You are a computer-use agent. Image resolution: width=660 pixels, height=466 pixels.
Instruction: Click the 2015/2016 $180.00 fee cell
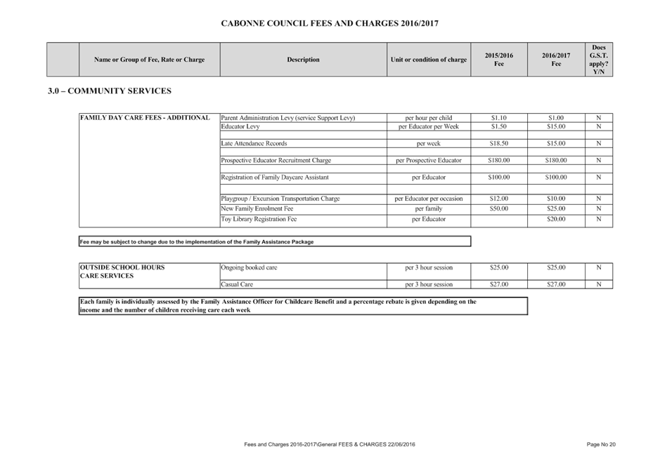pyautogui.click(x=499, y=160)
